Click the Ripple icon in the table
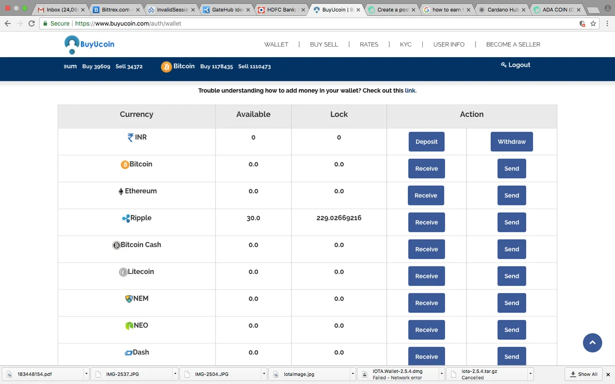 pyautogui.click(x=126, y=218)
